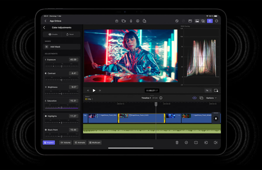Toggle timeline snapping icon
This screenshot has width=262, height=170.
194,98
